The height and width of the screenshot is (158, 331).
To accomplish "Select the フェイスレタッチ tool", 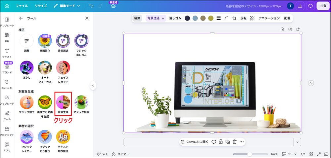I will [x=63, y=72].
